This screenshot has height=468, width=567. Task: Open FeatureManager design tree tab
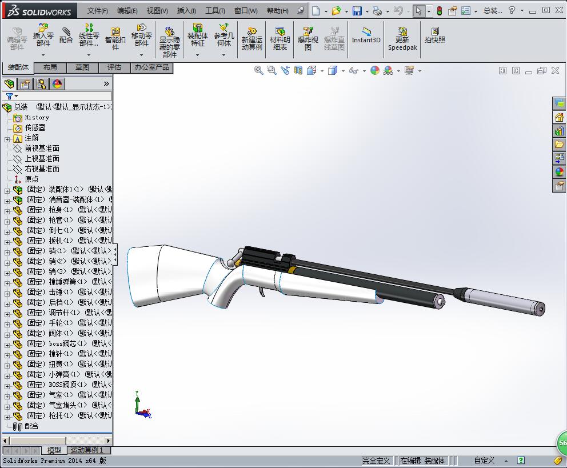pyautogui.click(x=9, y=84)
